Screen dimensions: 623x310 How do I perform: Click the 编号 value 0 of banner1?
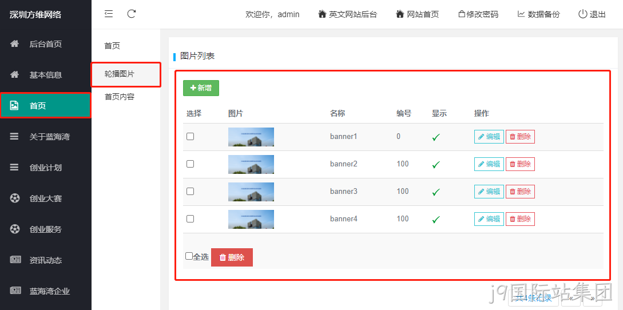coord(399,136)
